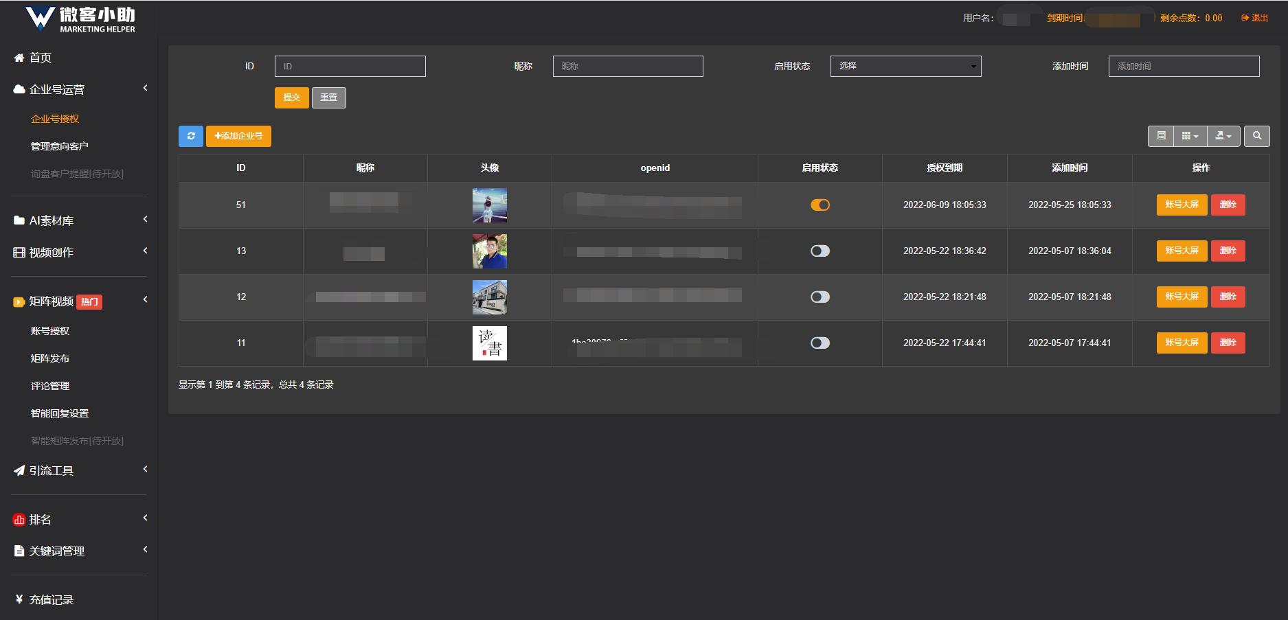Enable the status switch for ID 12
1288x620 pixels.
pyautogui.click(x=820, y=297)
